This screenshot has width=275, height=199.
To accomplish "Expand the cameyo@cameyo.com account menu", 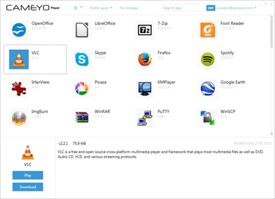I will 236,8.
